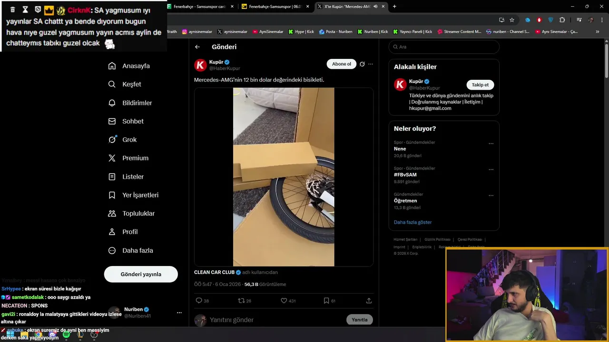Play the Mercedes-AMG bicycle video
The height and width of the screenshot is (342, 609).
pos(284,177)
